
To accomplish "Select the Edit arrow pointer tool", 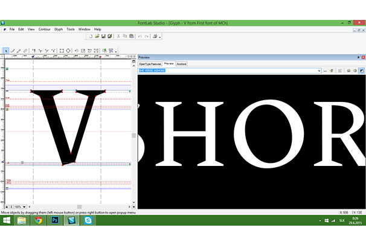I will (x=6, y=51).
